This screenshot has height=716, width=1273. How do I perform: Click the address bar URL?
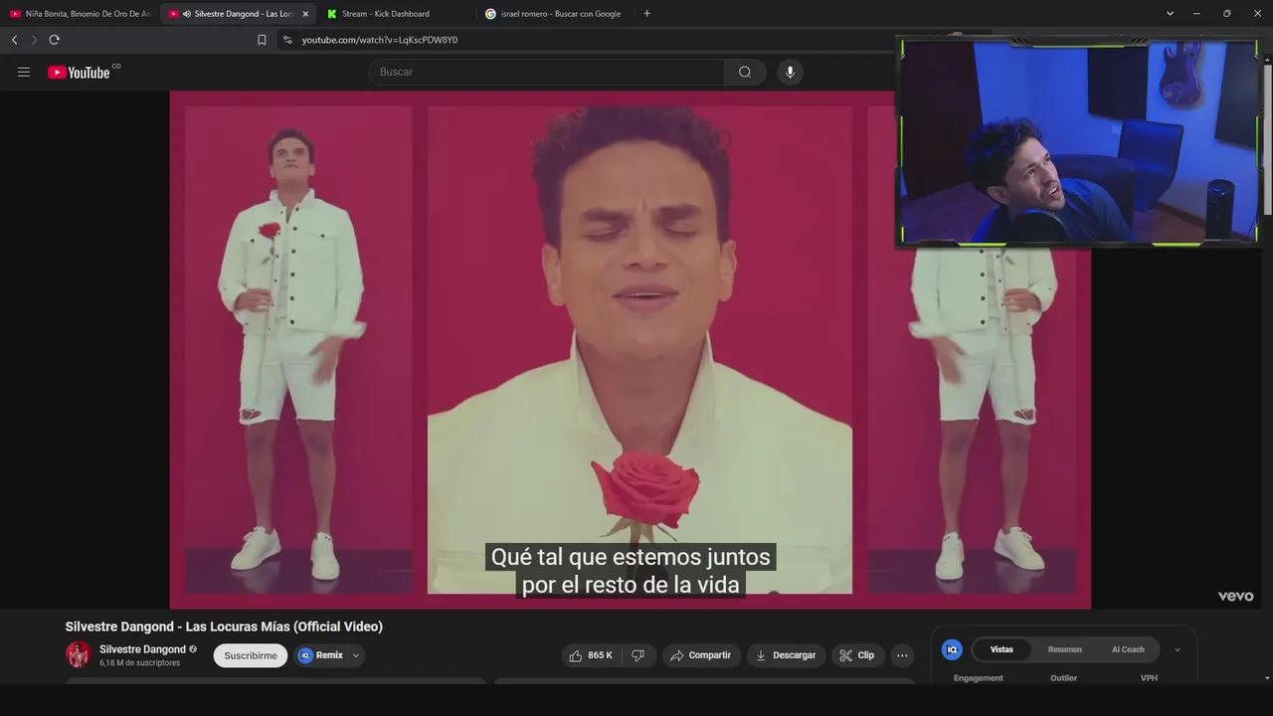tap(380, 40)
